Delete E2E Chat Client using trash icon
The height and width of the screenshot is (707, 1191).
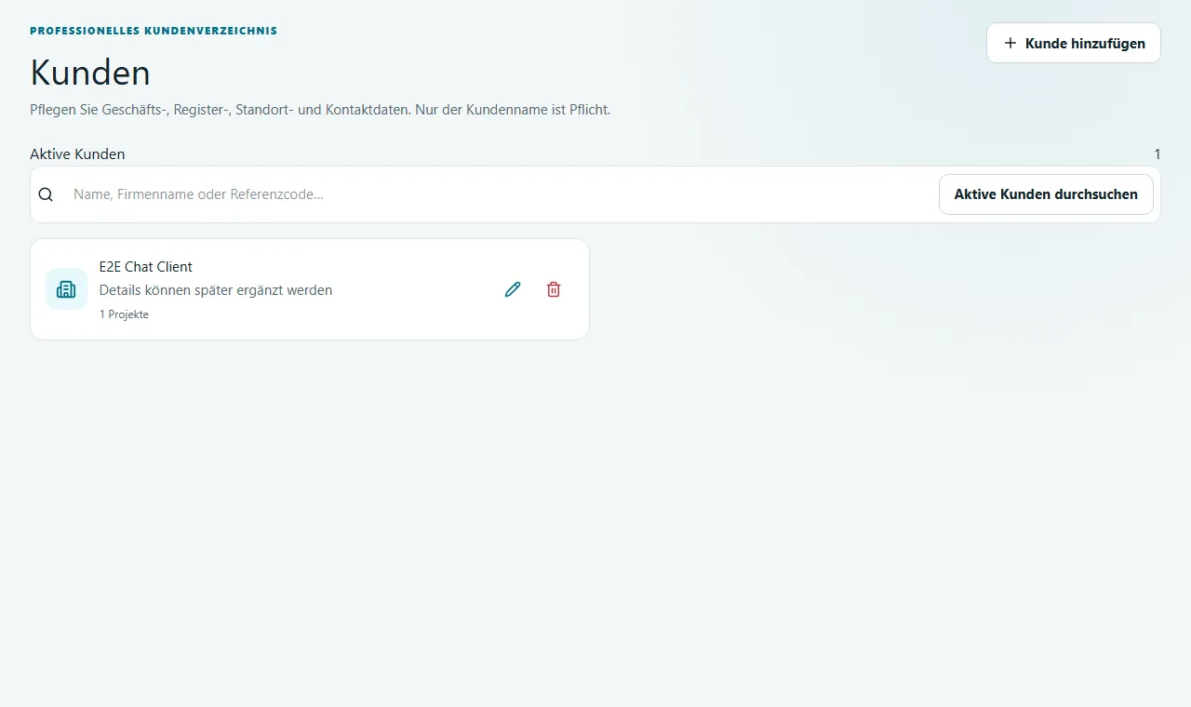point(554,289)
